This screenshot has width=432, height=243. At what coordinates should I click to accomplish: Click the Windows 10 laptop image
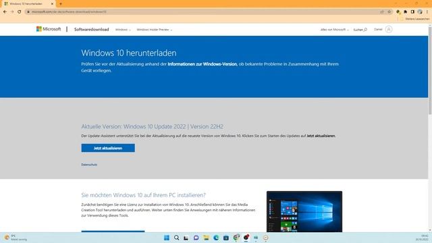pos(304,211)
